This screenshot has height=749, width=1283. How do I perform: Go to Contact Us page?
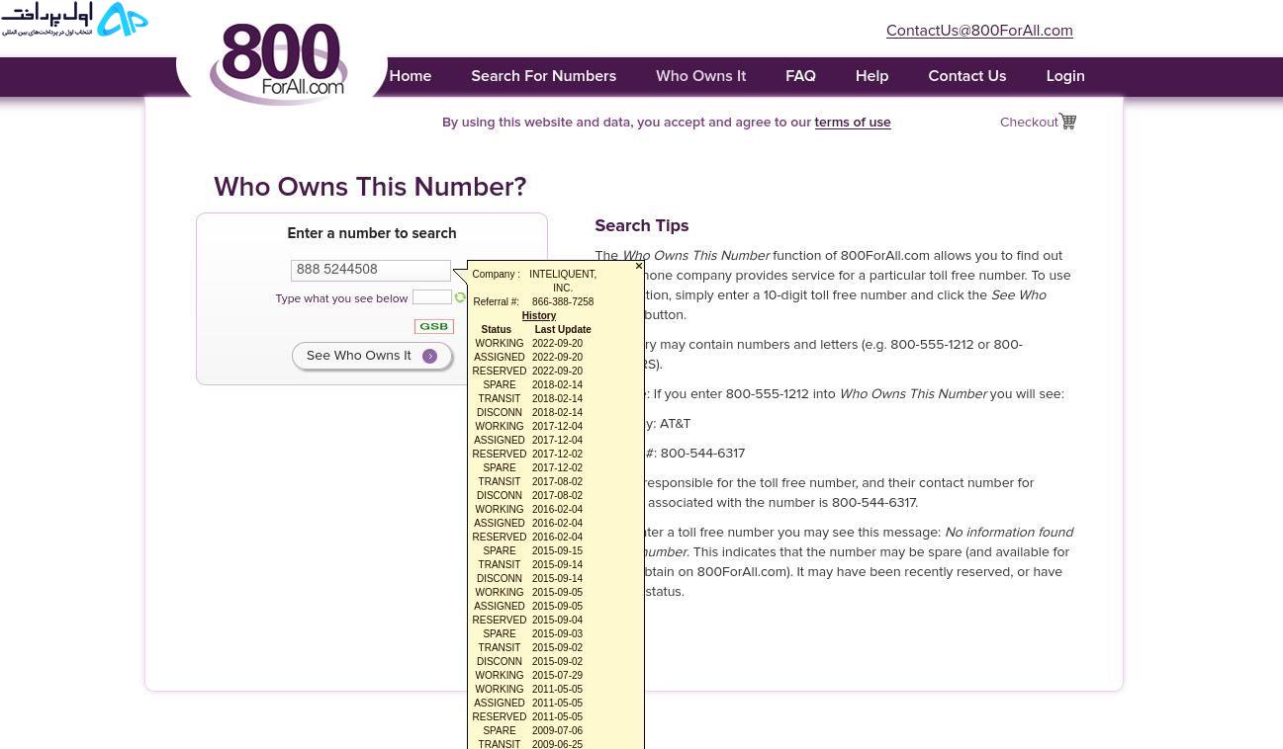pos(966,76)
